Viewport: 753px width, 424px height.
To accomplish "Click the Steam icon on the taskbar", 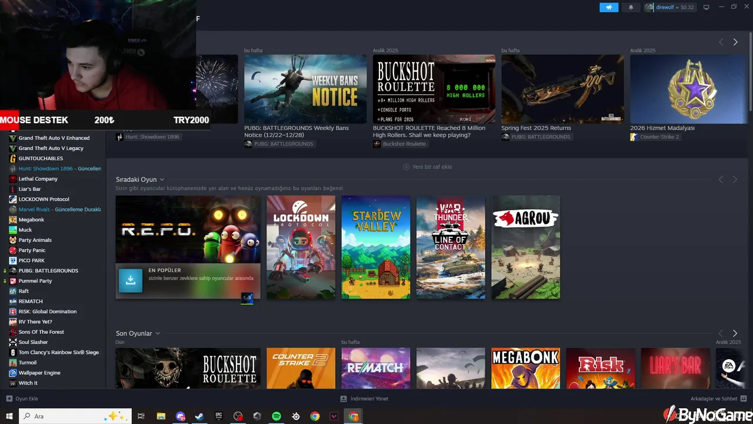I will [199, 416].
